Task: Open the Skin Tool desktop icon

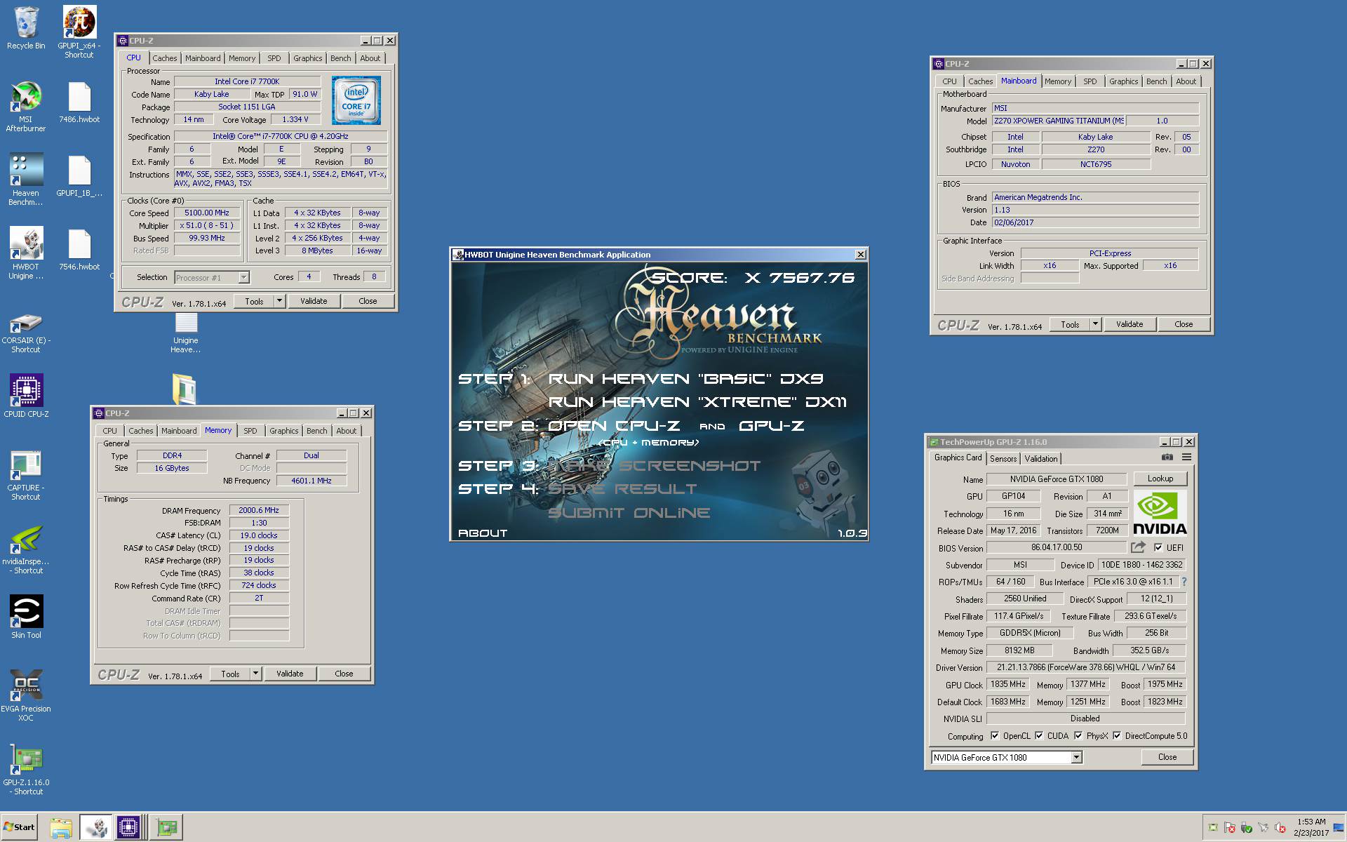Action: pyautogui.click(x=26, y=617)
